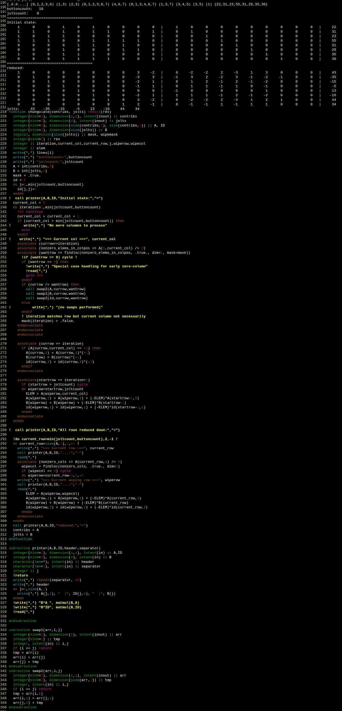Click the 'jolts = B' assignment
Screen dimensions: 342x711
tap(23, 535)
